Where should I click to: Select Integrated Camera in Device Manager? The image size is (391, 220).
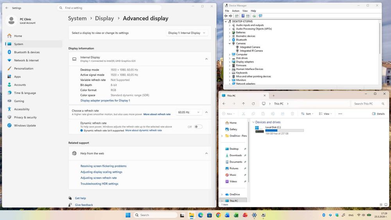tap(250, 47)
